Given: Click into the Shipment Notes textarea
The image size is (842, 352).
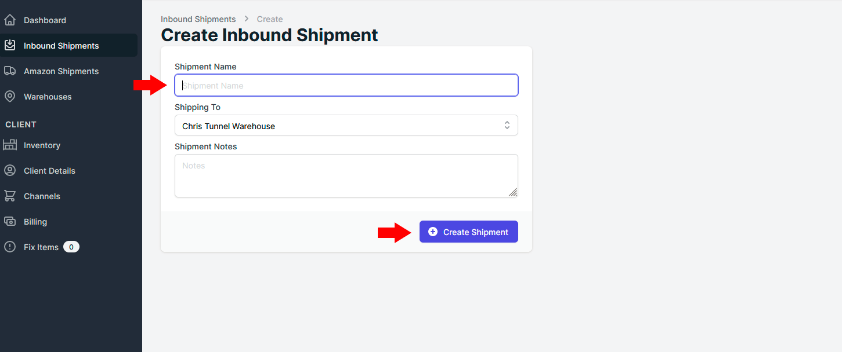Looking at the screenshot, I should pos(346,175).
